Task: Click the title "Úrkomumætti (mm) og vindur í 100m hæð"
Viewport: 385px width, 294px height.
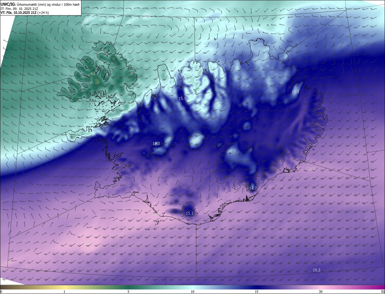Action: (48, 4)
